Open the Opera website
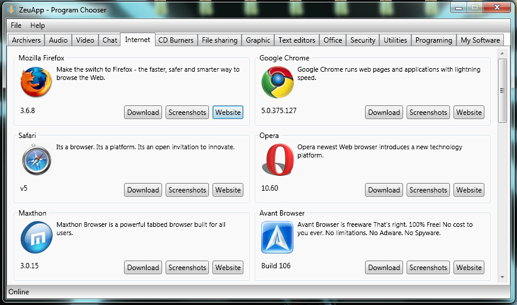Screen dimensions: 517x305 pyautogui.click(x=469, y=190)
